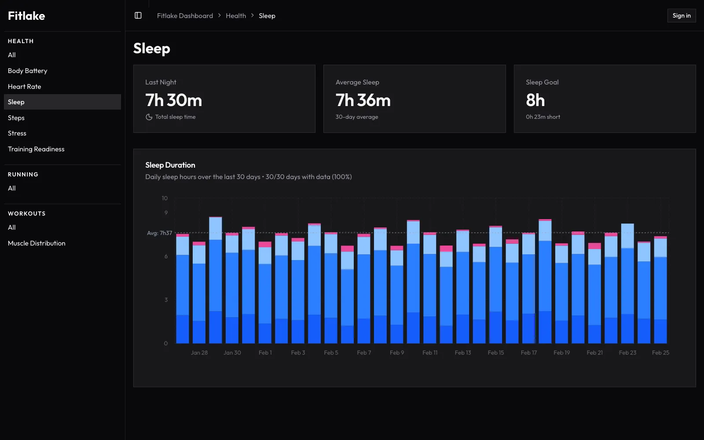Open the Fitlake logo home link
The width and height of the screenshot is (704, 440).
click(26, 16)
